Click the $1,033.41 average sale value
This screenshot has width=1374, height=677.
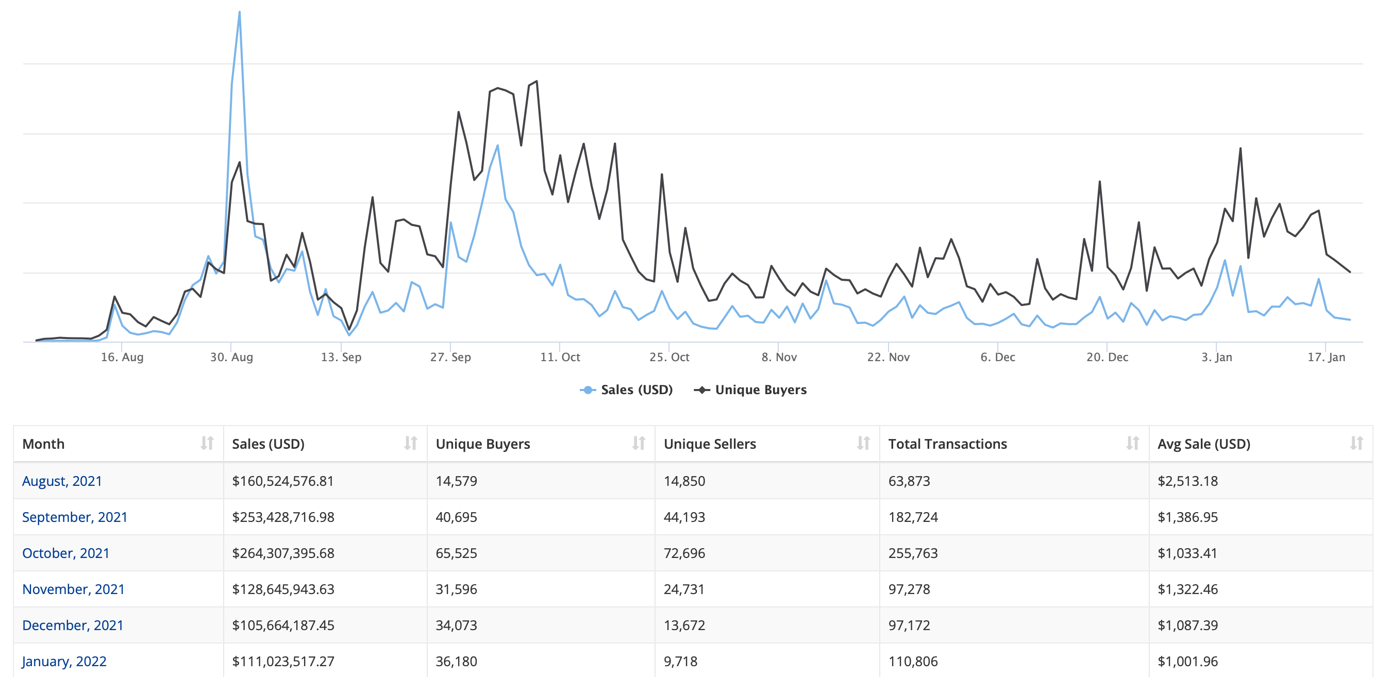(1188, 553)
